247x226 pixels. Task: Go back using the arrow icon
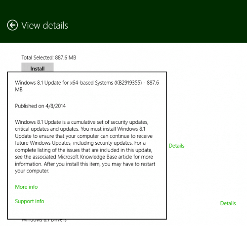[x=12, y=25]
